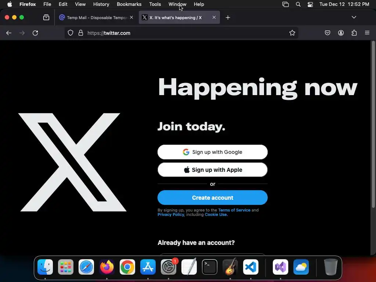Image resolution: width=376 pixels, height=282 pixels.
Task: Open the History menu
Action: (101, 4)
